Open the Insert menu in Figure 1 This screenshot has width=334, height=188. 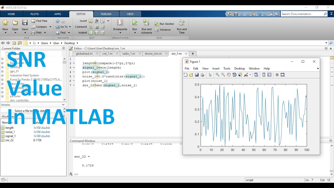click(x=216, y=68)
